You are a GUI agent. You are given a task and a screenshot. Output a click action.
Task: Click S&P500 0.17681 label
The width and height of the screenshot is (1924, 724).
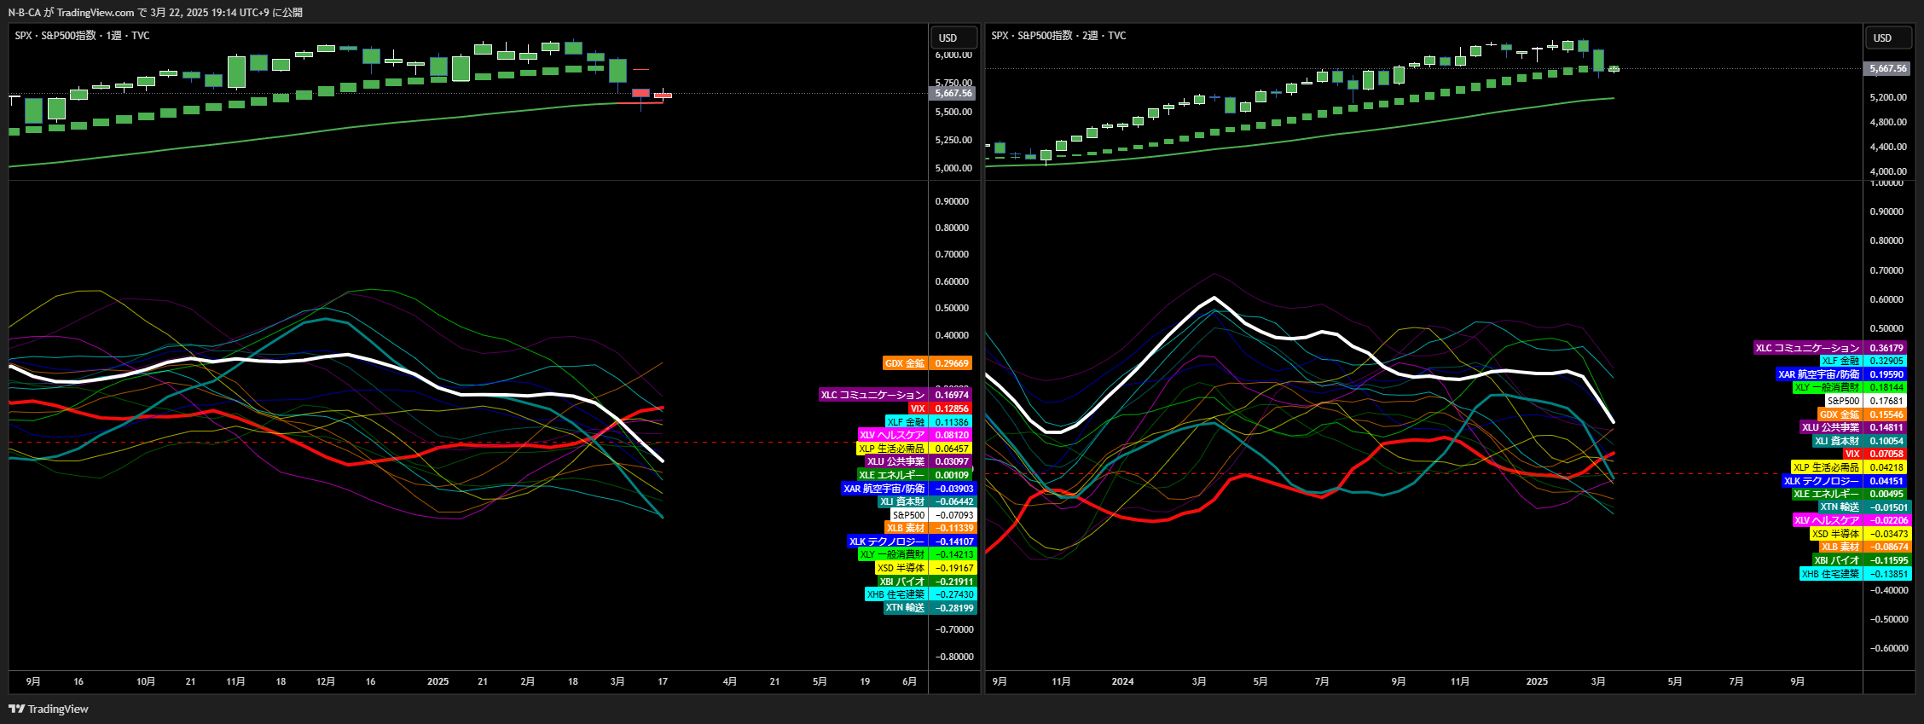[x=1866, y=401]
